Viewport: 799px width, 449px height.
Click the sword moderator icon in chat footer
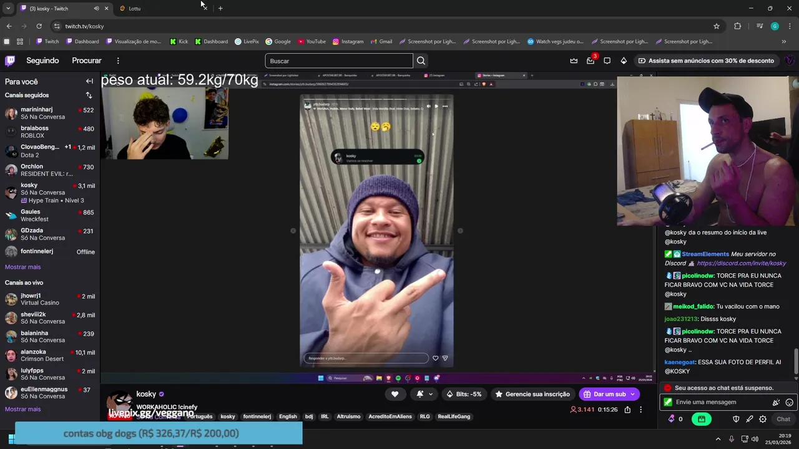click(749, 419)
